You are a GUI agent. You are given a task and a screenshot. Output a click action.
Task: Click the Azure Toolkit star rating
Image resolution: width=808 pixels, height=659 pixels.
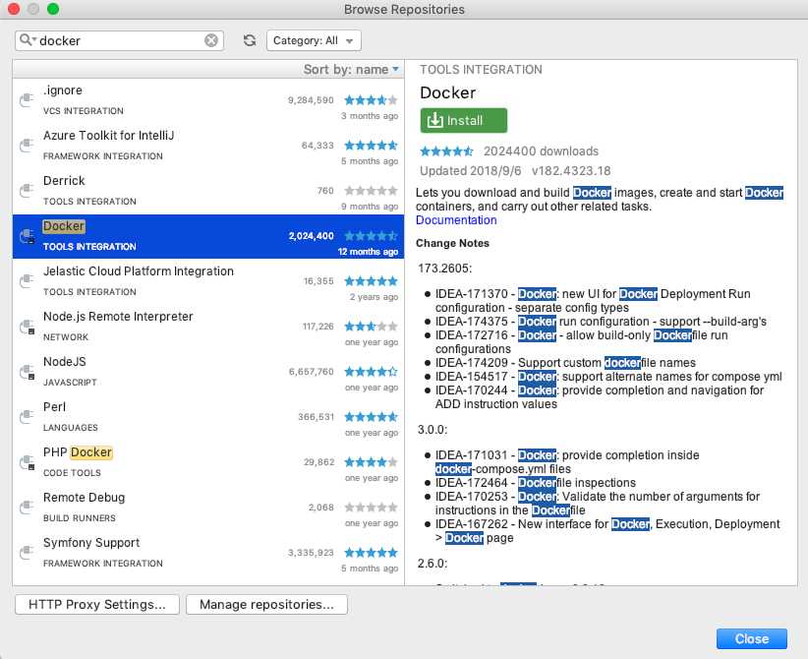pyautogui.click(x=371, y=146)
